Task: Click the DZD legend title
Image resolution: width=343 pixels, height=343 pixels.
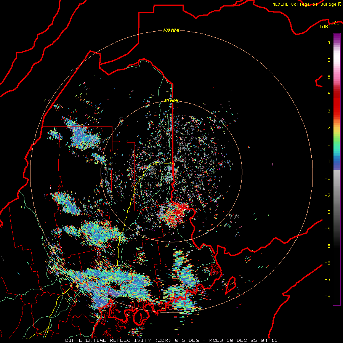Action: click(x=335, y=23)
